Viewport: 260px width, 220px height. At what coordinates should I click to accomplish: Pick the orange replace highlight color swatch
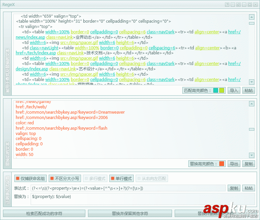tap(222, 164)
